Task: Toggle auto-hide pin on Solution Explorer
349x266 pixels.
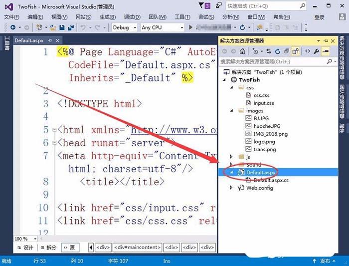Action: tap(326, 41)
